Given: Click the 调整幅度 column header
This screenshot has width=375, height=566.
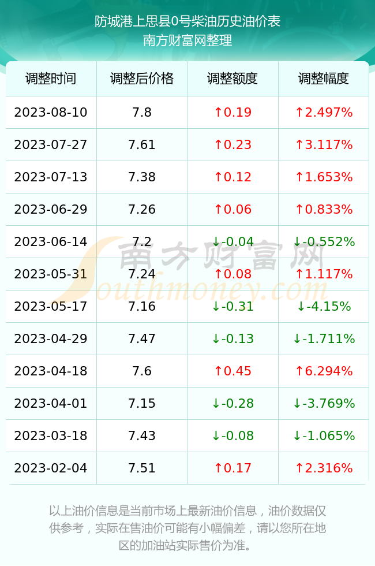Looking at the screenshot, I should point(324,79).
